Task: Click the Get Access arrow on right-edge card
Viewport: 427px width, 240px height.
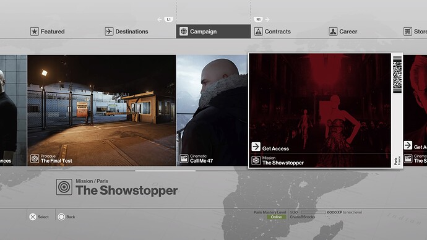Action: tap(408, 145)
